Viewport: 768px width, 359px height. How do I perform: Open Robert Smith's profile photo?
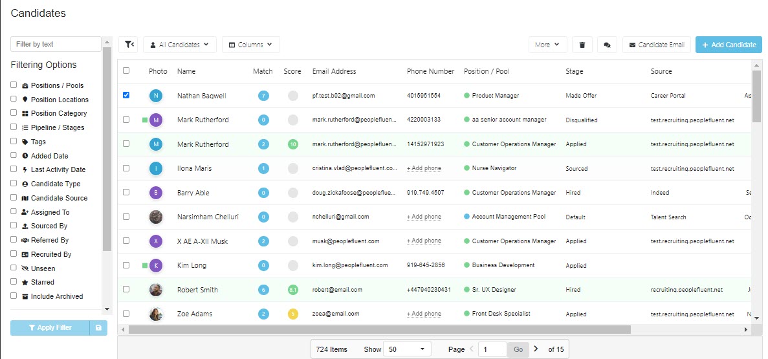coord(156,290)
